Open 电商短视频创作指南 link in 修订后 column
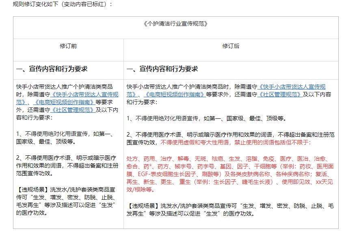This screenshot has width=346, height=231. (175, 94)
